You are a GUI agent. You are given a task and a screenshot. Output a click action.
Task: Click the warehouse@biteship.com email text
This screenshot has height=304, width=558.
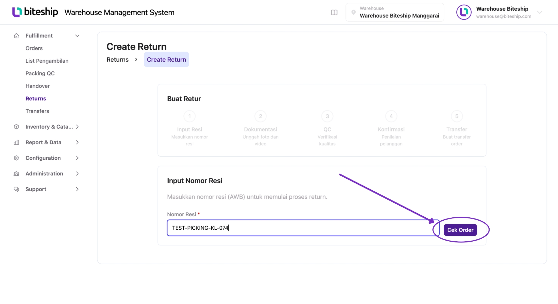[504, 16]
